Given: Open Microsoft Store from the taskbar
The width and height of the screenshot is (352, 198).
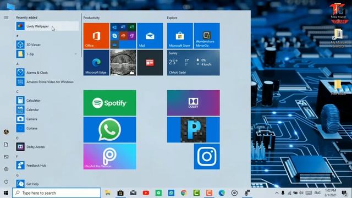Looking at the screenshot, I should (x=120, y=193).
